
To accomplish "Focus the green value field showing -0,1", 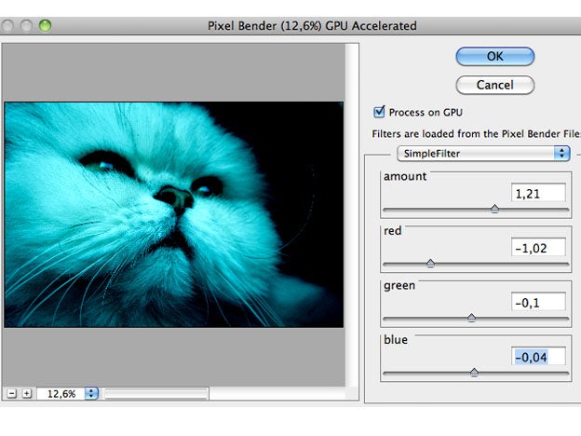I will (538, 302).
